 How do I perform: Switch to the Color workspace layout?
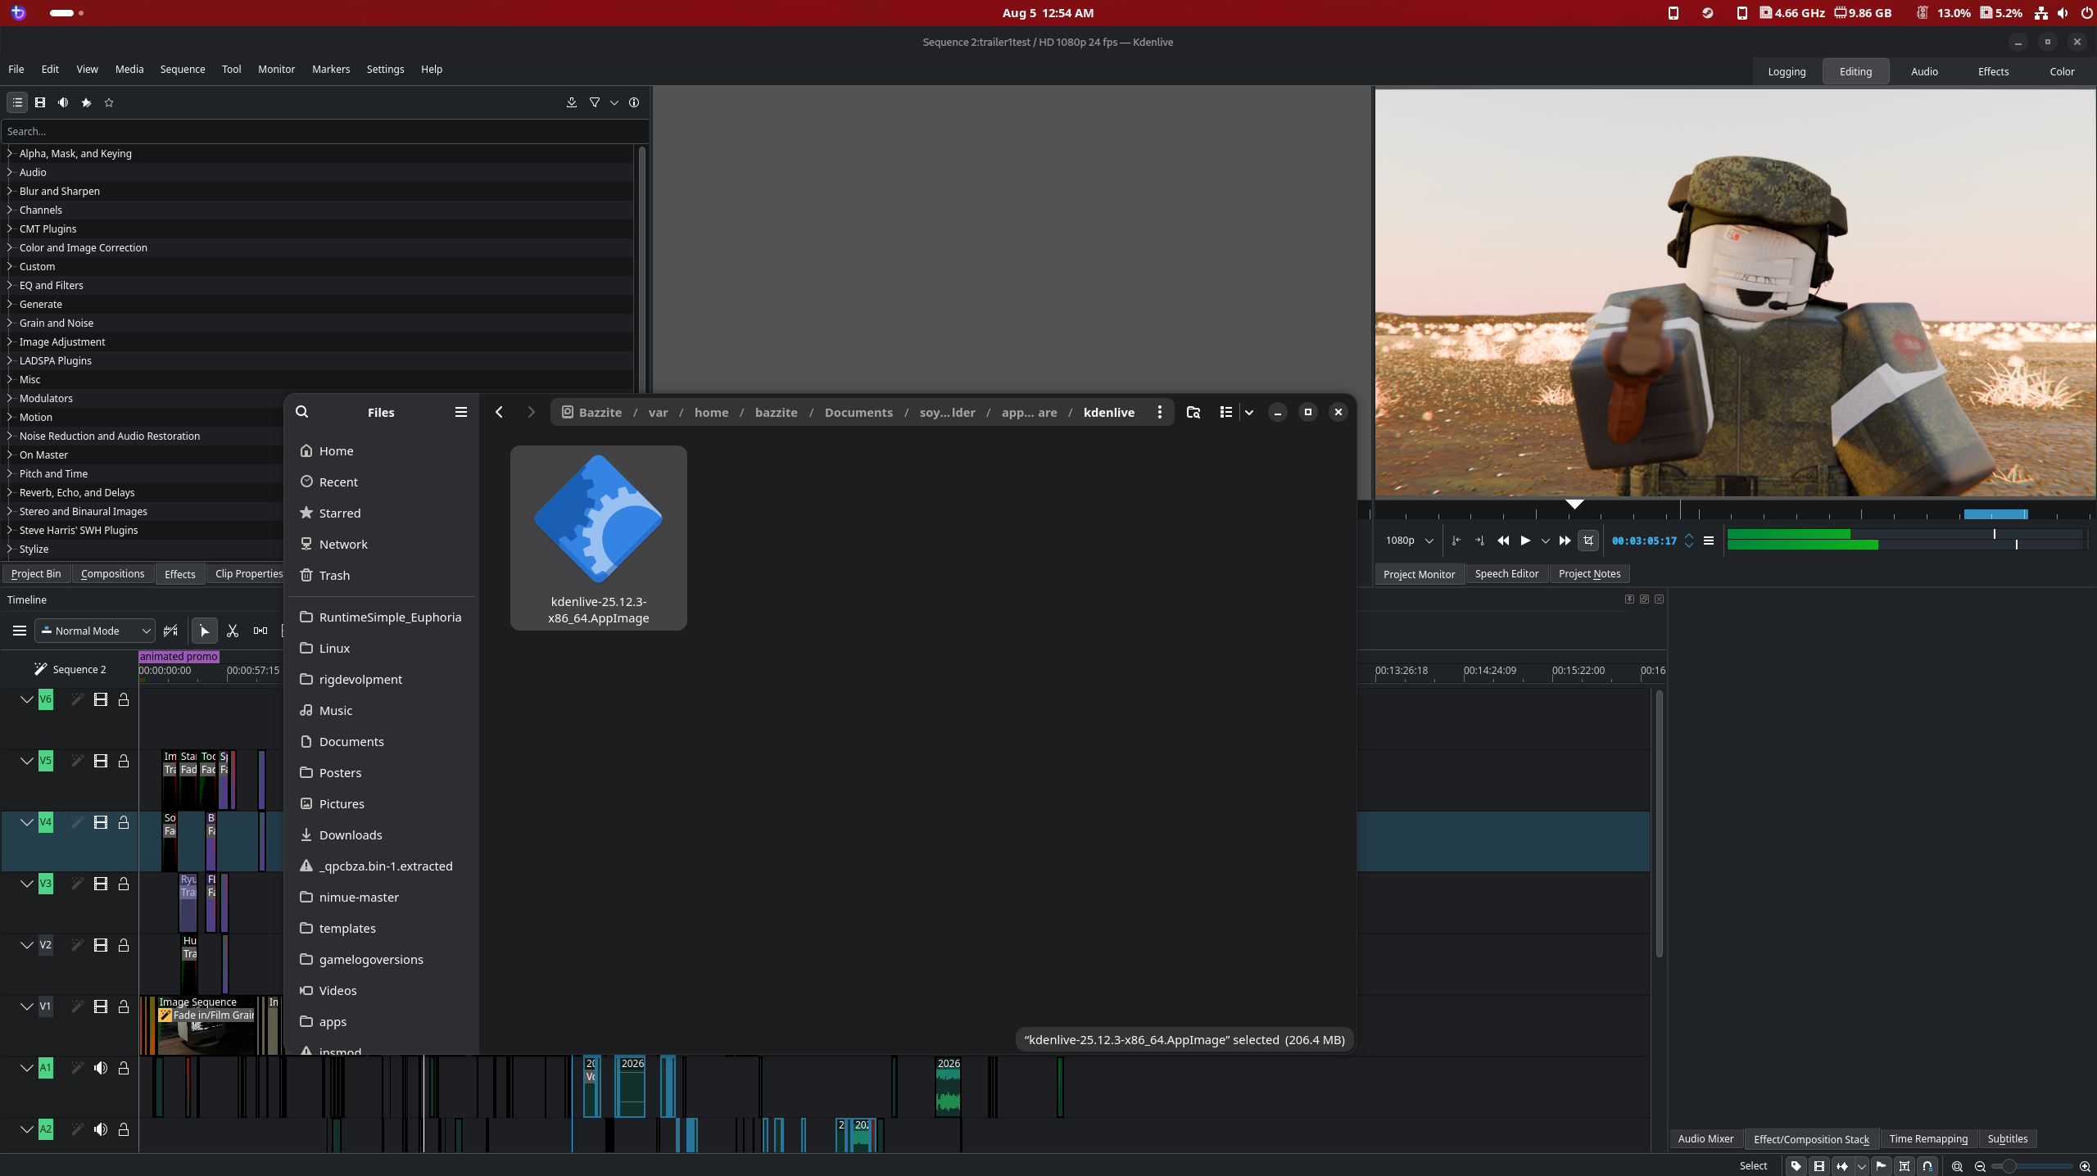(x=2062, y=71)
